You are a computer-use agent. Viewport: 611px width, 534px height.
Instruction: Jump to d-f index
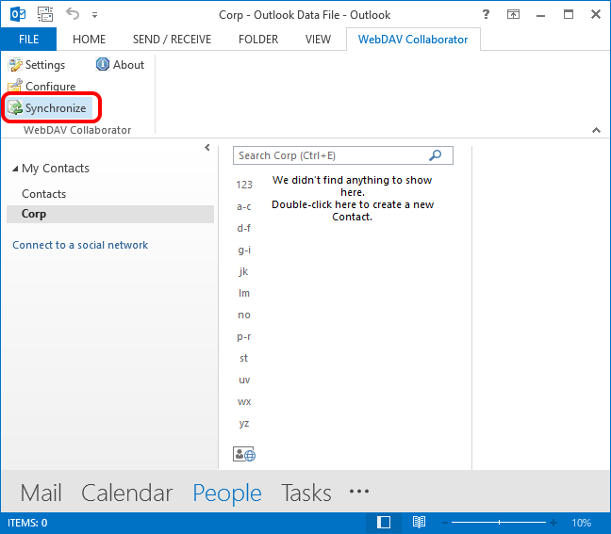[x=244, y=228]
